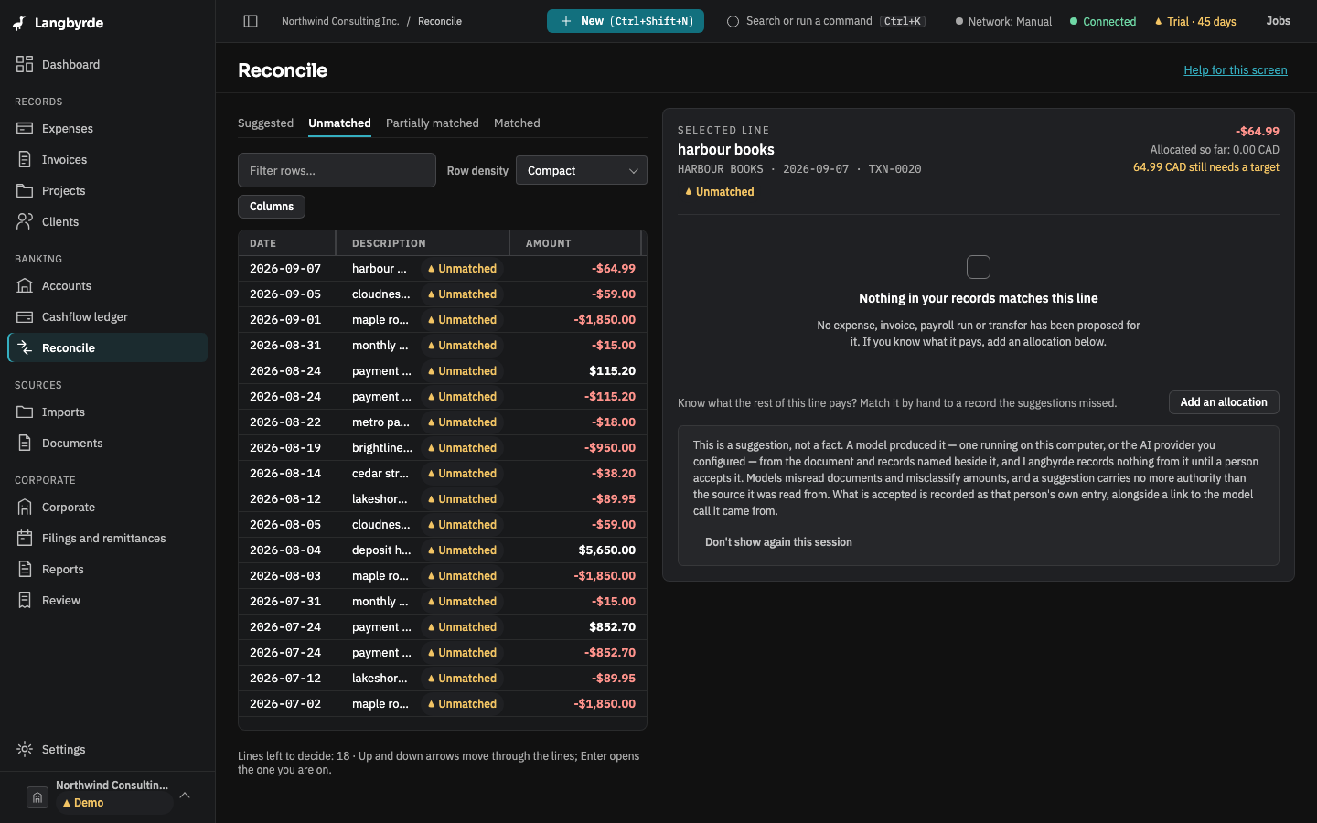Viewport: 1317px width, 823px height.
Task: Open Filings and remittances
Action: (108, 539)
